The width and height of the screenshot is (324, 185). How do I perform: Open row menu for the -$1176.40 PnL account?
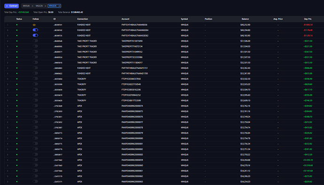click(x=8, y=30)
